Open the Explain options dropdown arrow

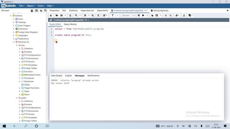tap(161, 15)
